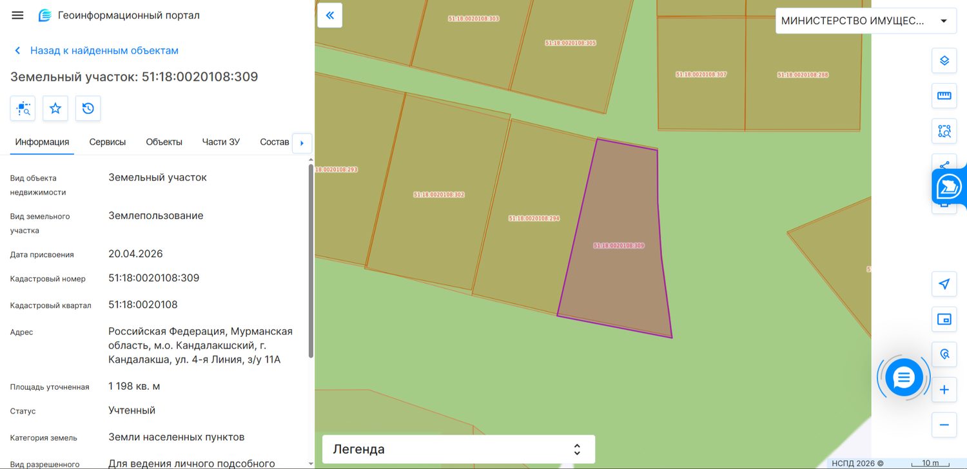Click the status value Учтенный
Viewport: 967px width, 469px height.
point(132,410)
